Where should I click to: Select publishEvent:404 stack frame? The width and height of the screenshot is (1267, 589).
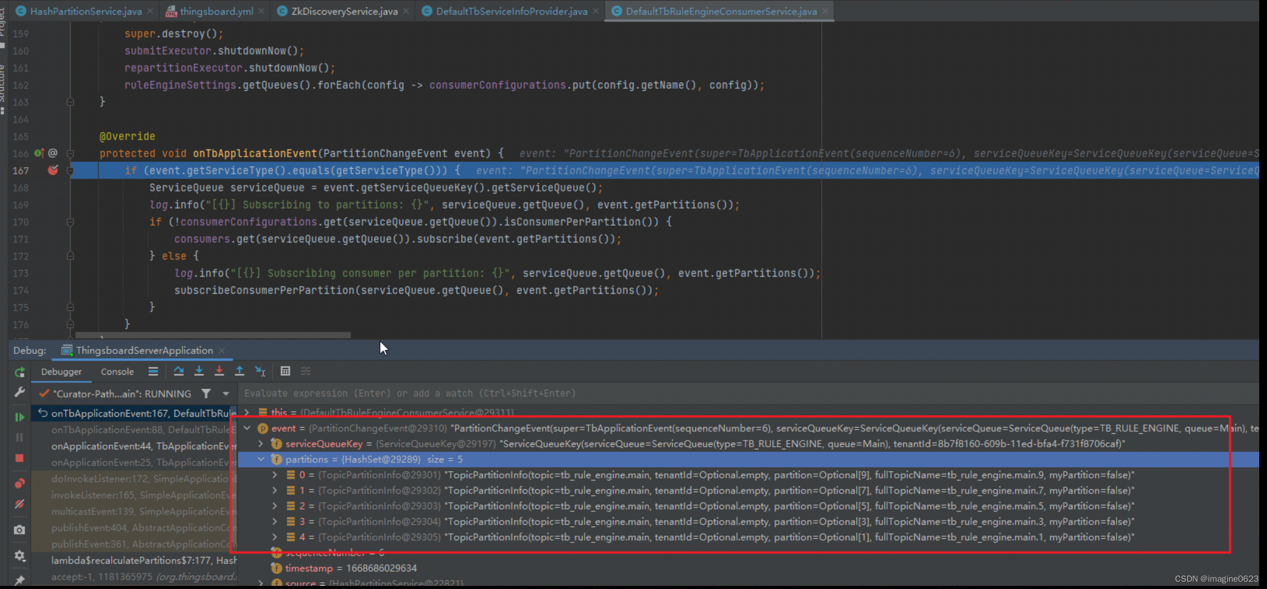(134, 528)
